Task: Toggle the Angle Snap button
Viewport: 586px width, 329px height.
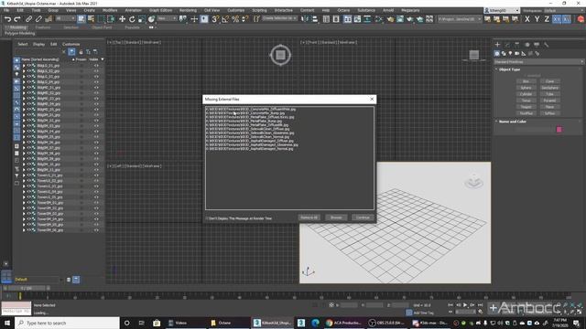Action: coord(225,19)
